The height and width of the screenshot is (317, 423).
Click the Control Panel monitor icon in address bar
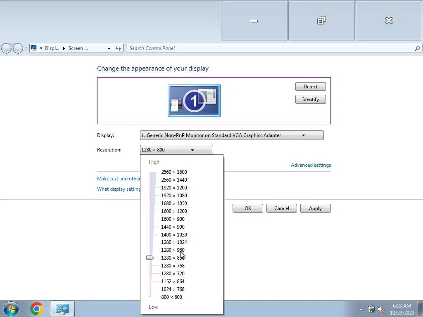tap(34, 48)
